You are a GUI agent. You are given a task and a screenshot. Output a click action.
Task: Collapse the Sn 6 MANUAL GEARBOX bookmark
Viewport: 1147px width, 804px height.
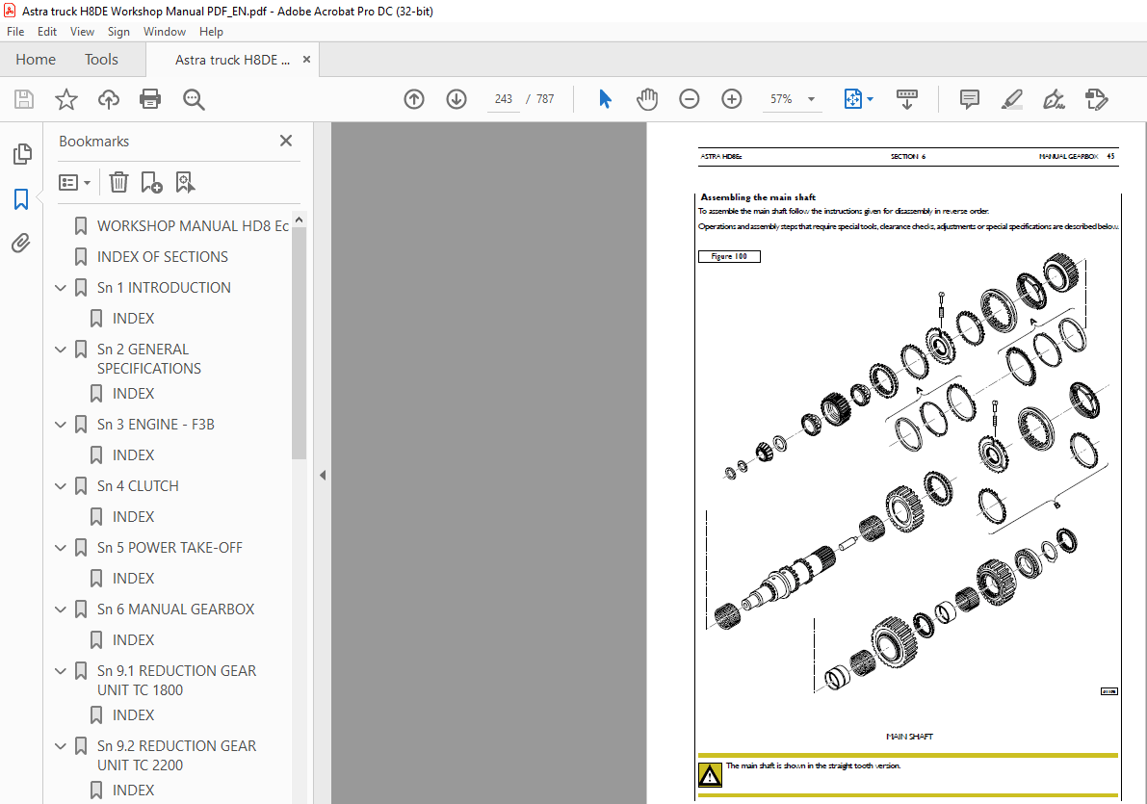(x=62, y=609)
